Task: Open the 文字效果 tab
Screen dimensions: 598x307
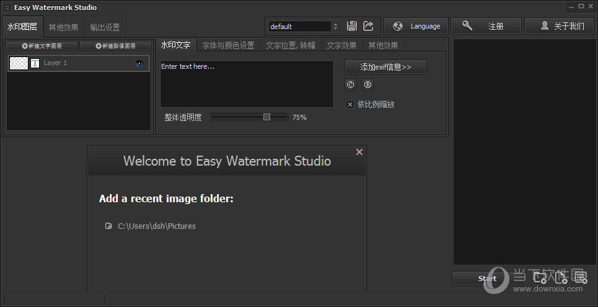Action: (x=341, y=45)
